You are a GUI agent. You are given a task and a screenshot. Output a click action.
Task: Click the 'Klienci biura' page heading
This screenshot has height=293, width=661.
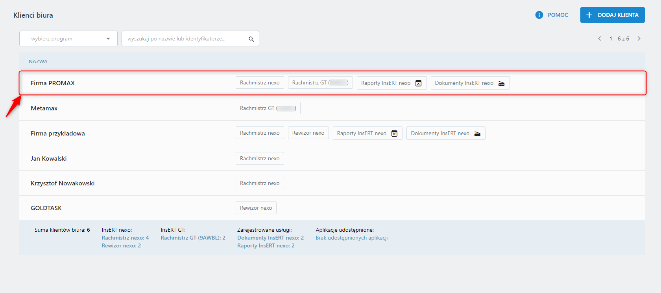33,15
